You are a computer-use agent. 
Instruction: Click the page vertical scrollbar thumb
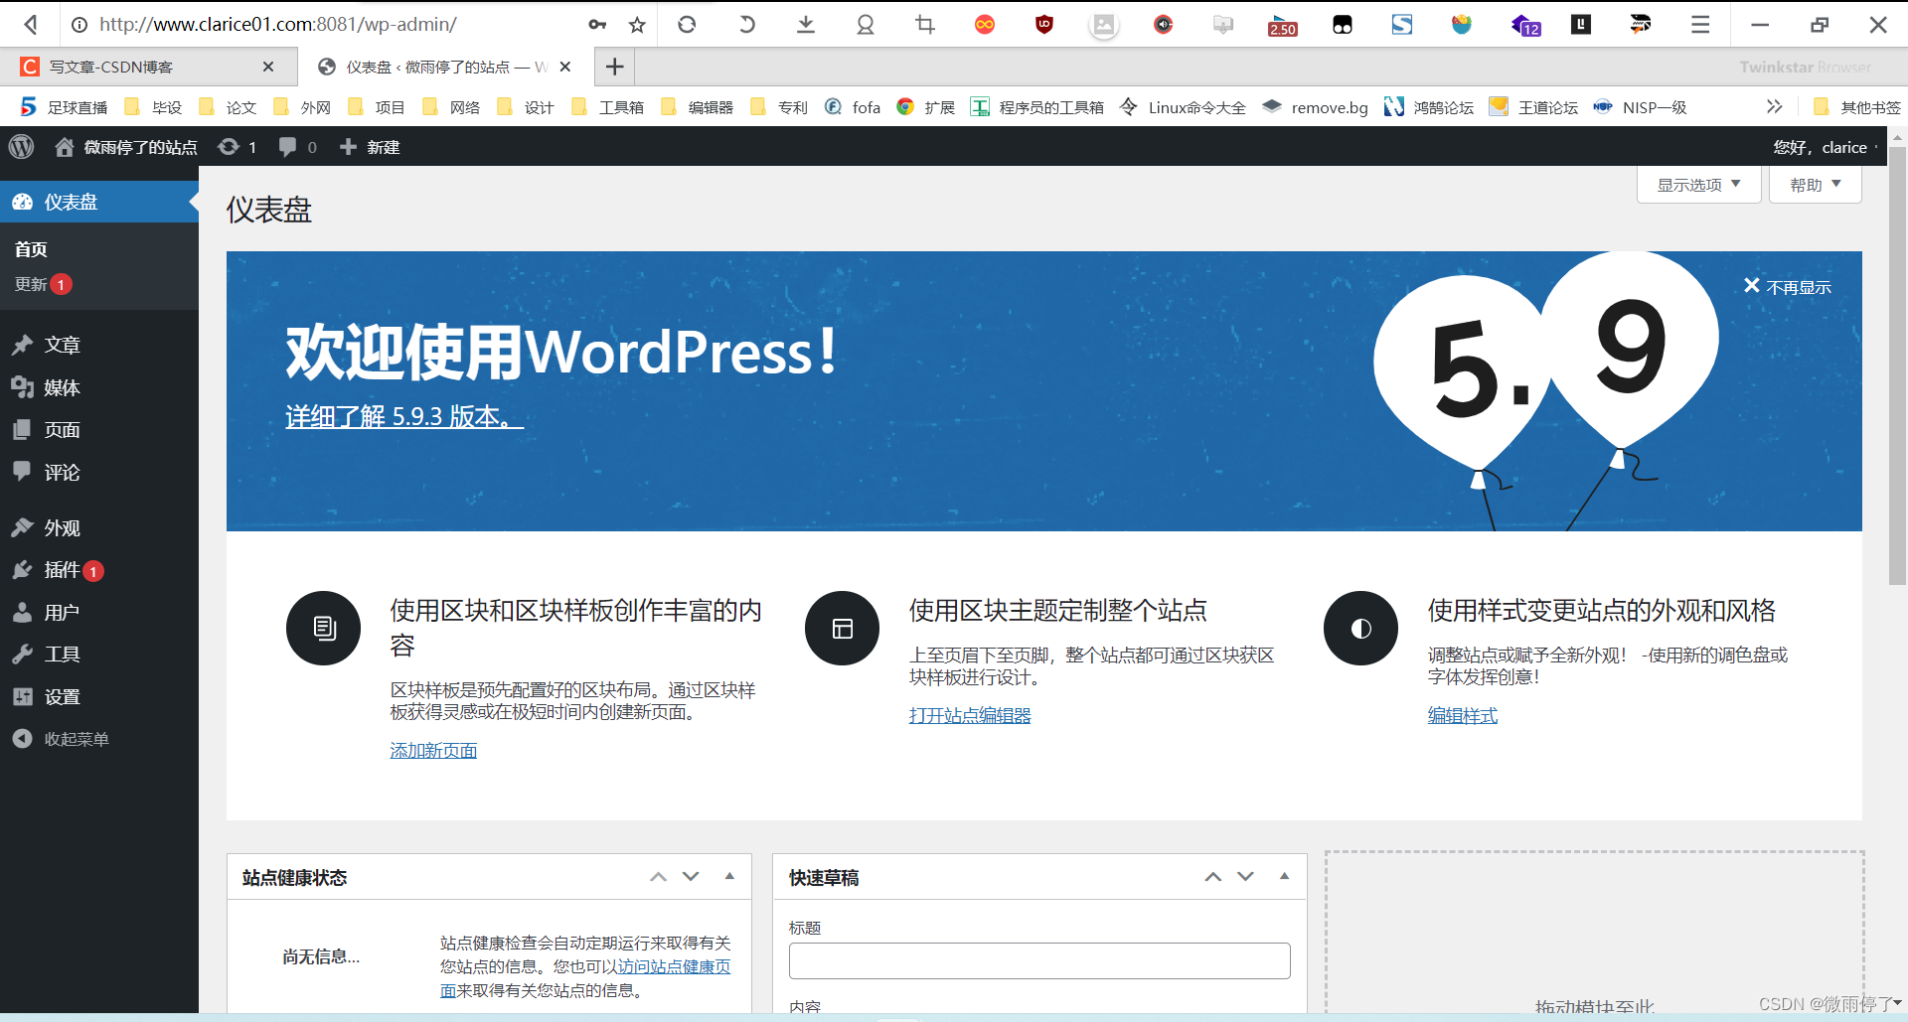(x=1897, y=367)
